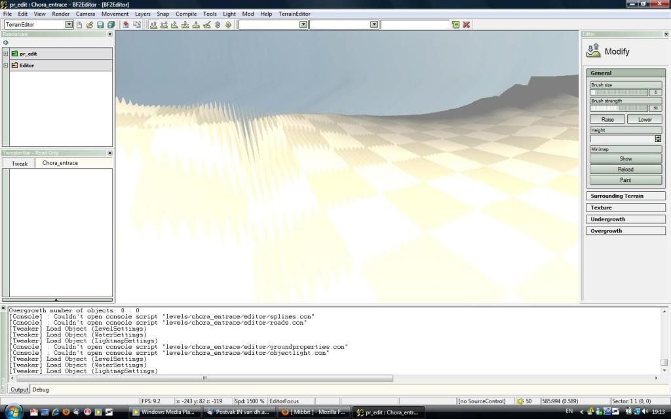Click the save disk icon in toolbar
The width and height of the screenshot is (671, 419).
100,25
